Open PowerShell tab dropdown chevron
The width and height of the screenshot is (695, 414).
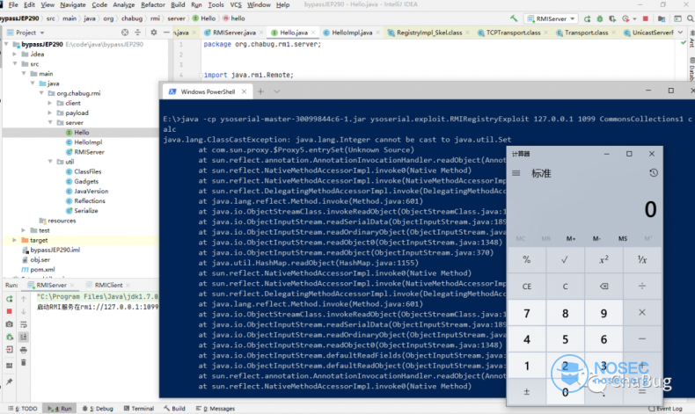point(276,91)
